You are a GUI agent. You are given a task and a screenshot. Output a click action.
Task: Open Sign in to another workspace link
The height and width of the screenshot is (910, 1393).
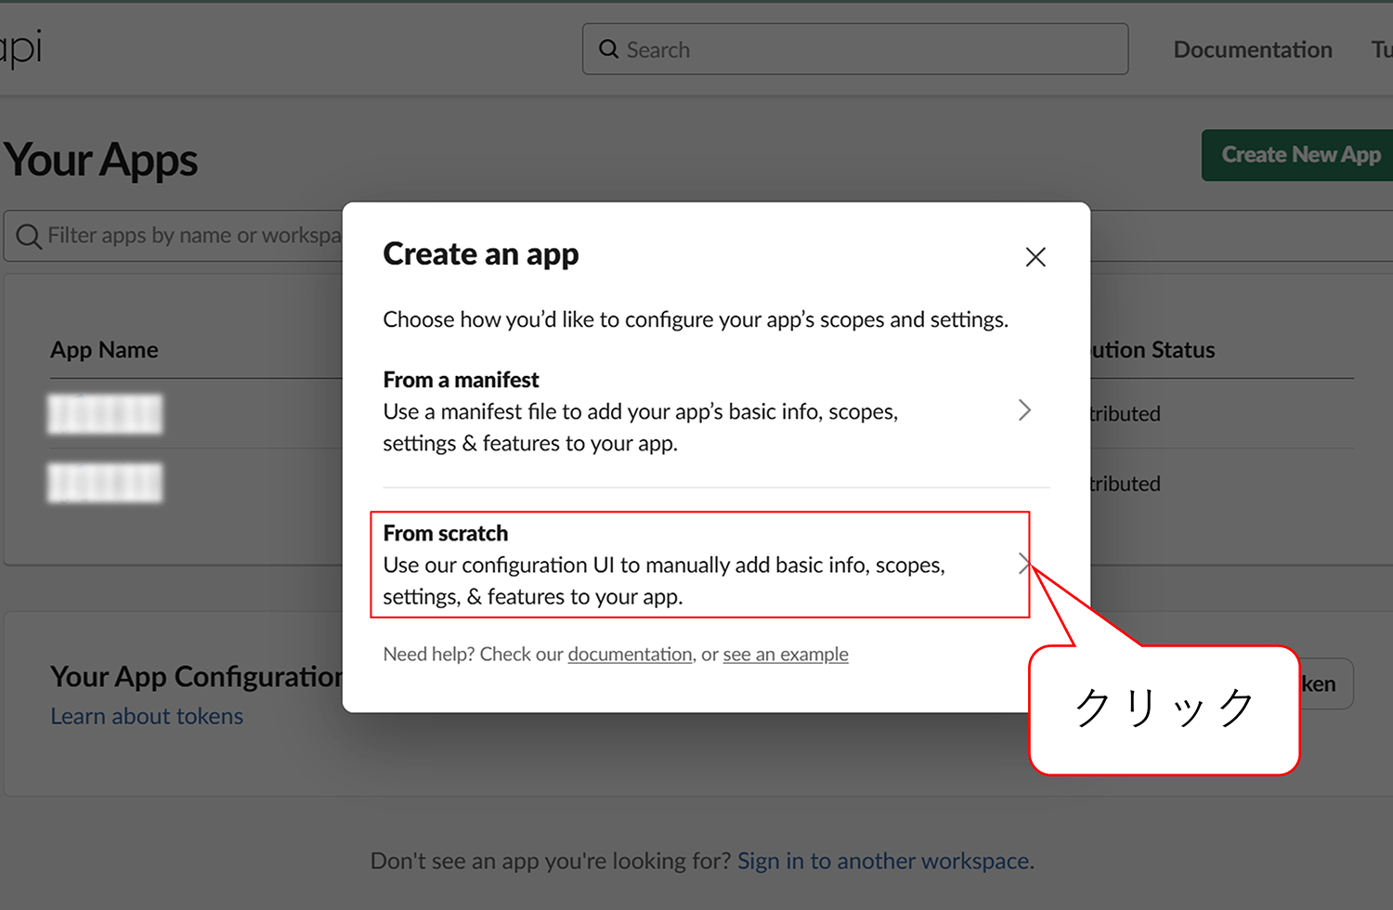coord(883,862)
